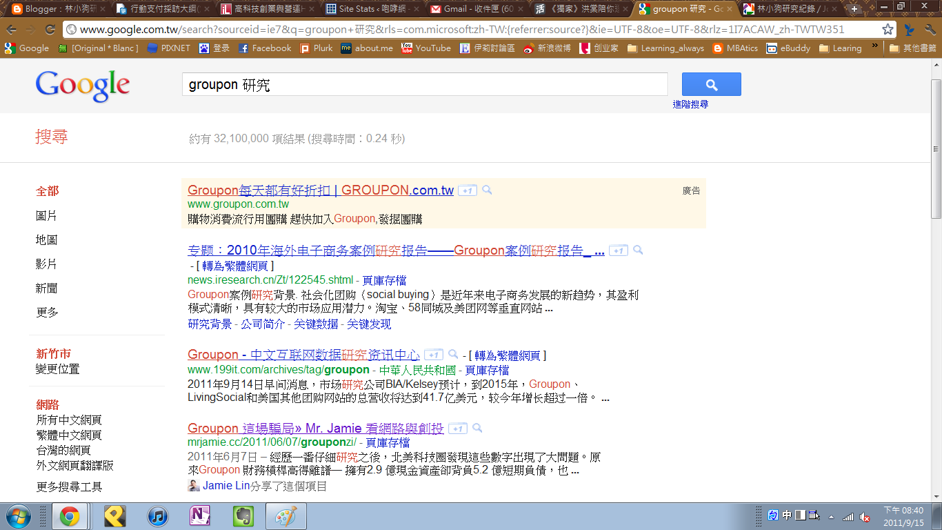Switch to the Blogger tab

coord(55,9)
